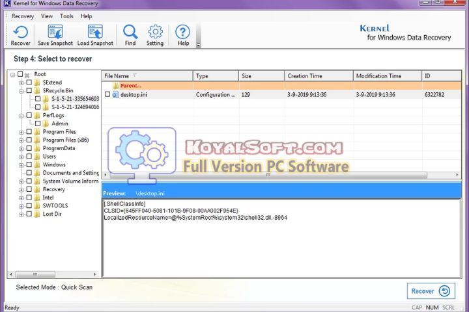
Task: Click the Kernel app icon in title bar
Action: (x=7, y=3)
